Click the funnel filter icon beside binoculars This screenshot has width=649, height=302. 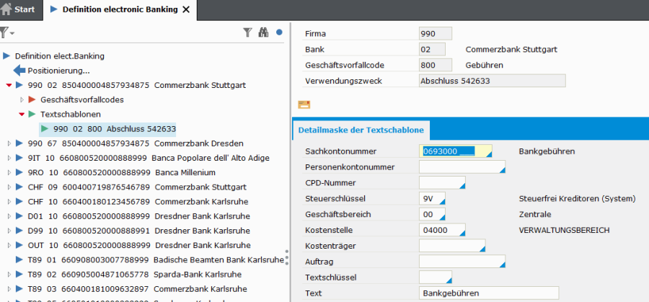(x=247, y=32)
